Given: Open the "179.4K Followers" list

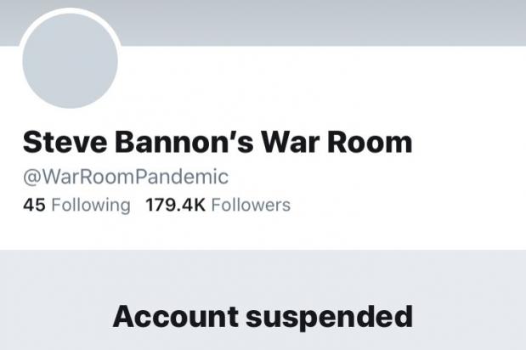Looking at the screenshot, I should (218, 205).
